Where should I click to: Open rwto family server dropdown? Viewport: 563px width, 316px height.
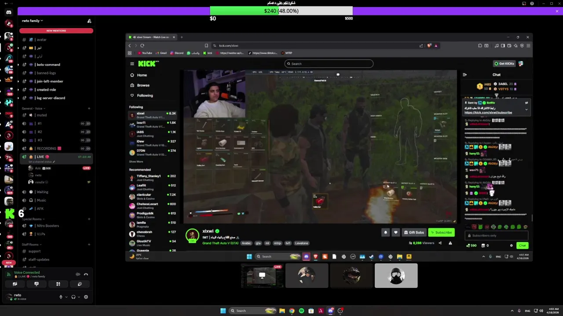pos(33,21)
